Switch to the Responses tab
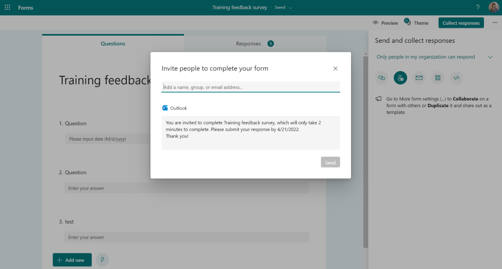The image size is (502, 269). point(255,44)
